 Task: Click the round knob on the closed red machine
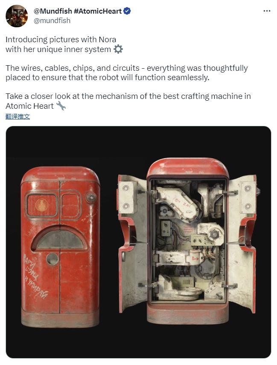(x=91, y=198)
